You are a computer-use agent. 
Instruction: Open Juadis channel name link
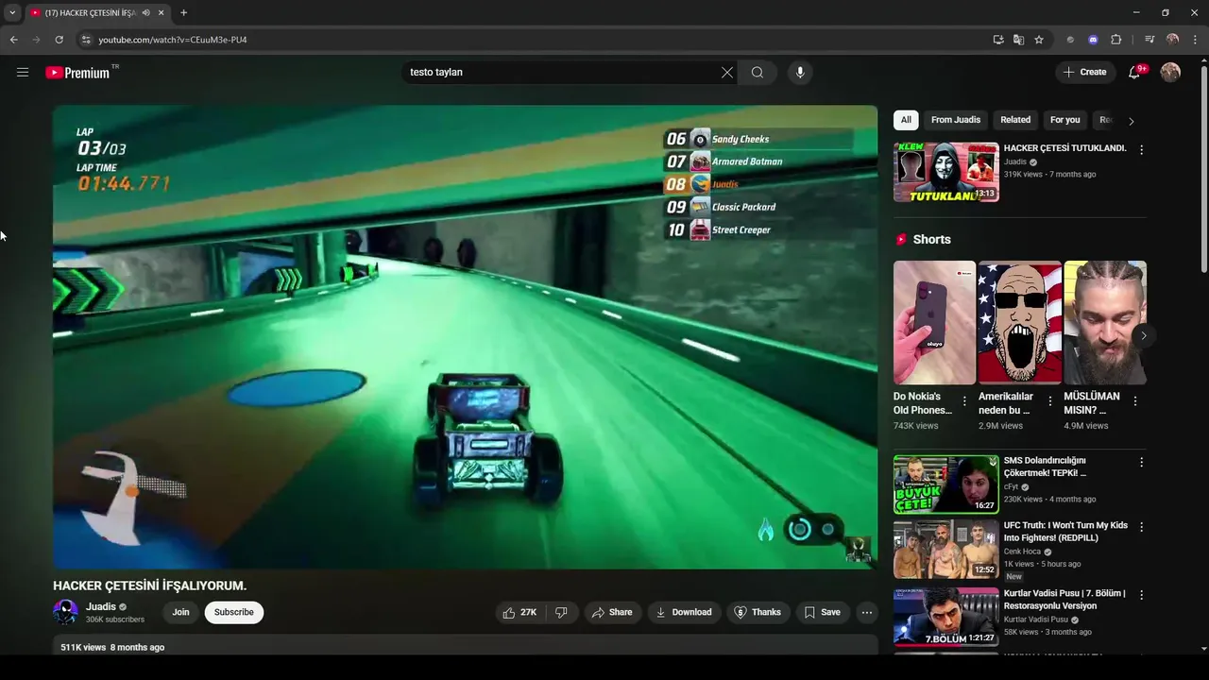click(101, 607)
